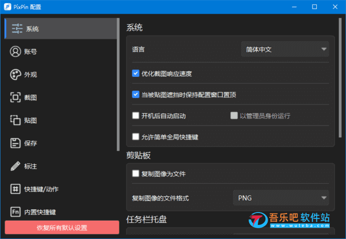Viewport: 346px width, 239px height.
Task: Click the 复制图像的文件格式 label
Action: [161, 198]
